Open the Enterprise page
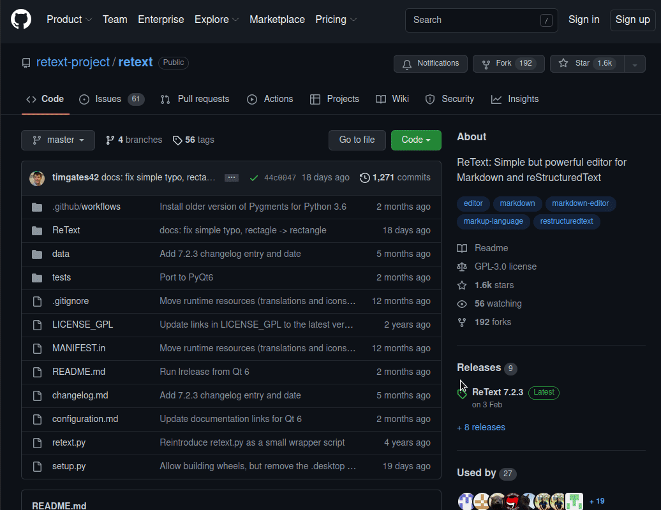661x510 pixels. click(x=161, y=19)
